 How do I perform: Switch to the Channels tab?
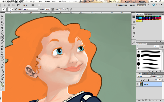point(146,73)
